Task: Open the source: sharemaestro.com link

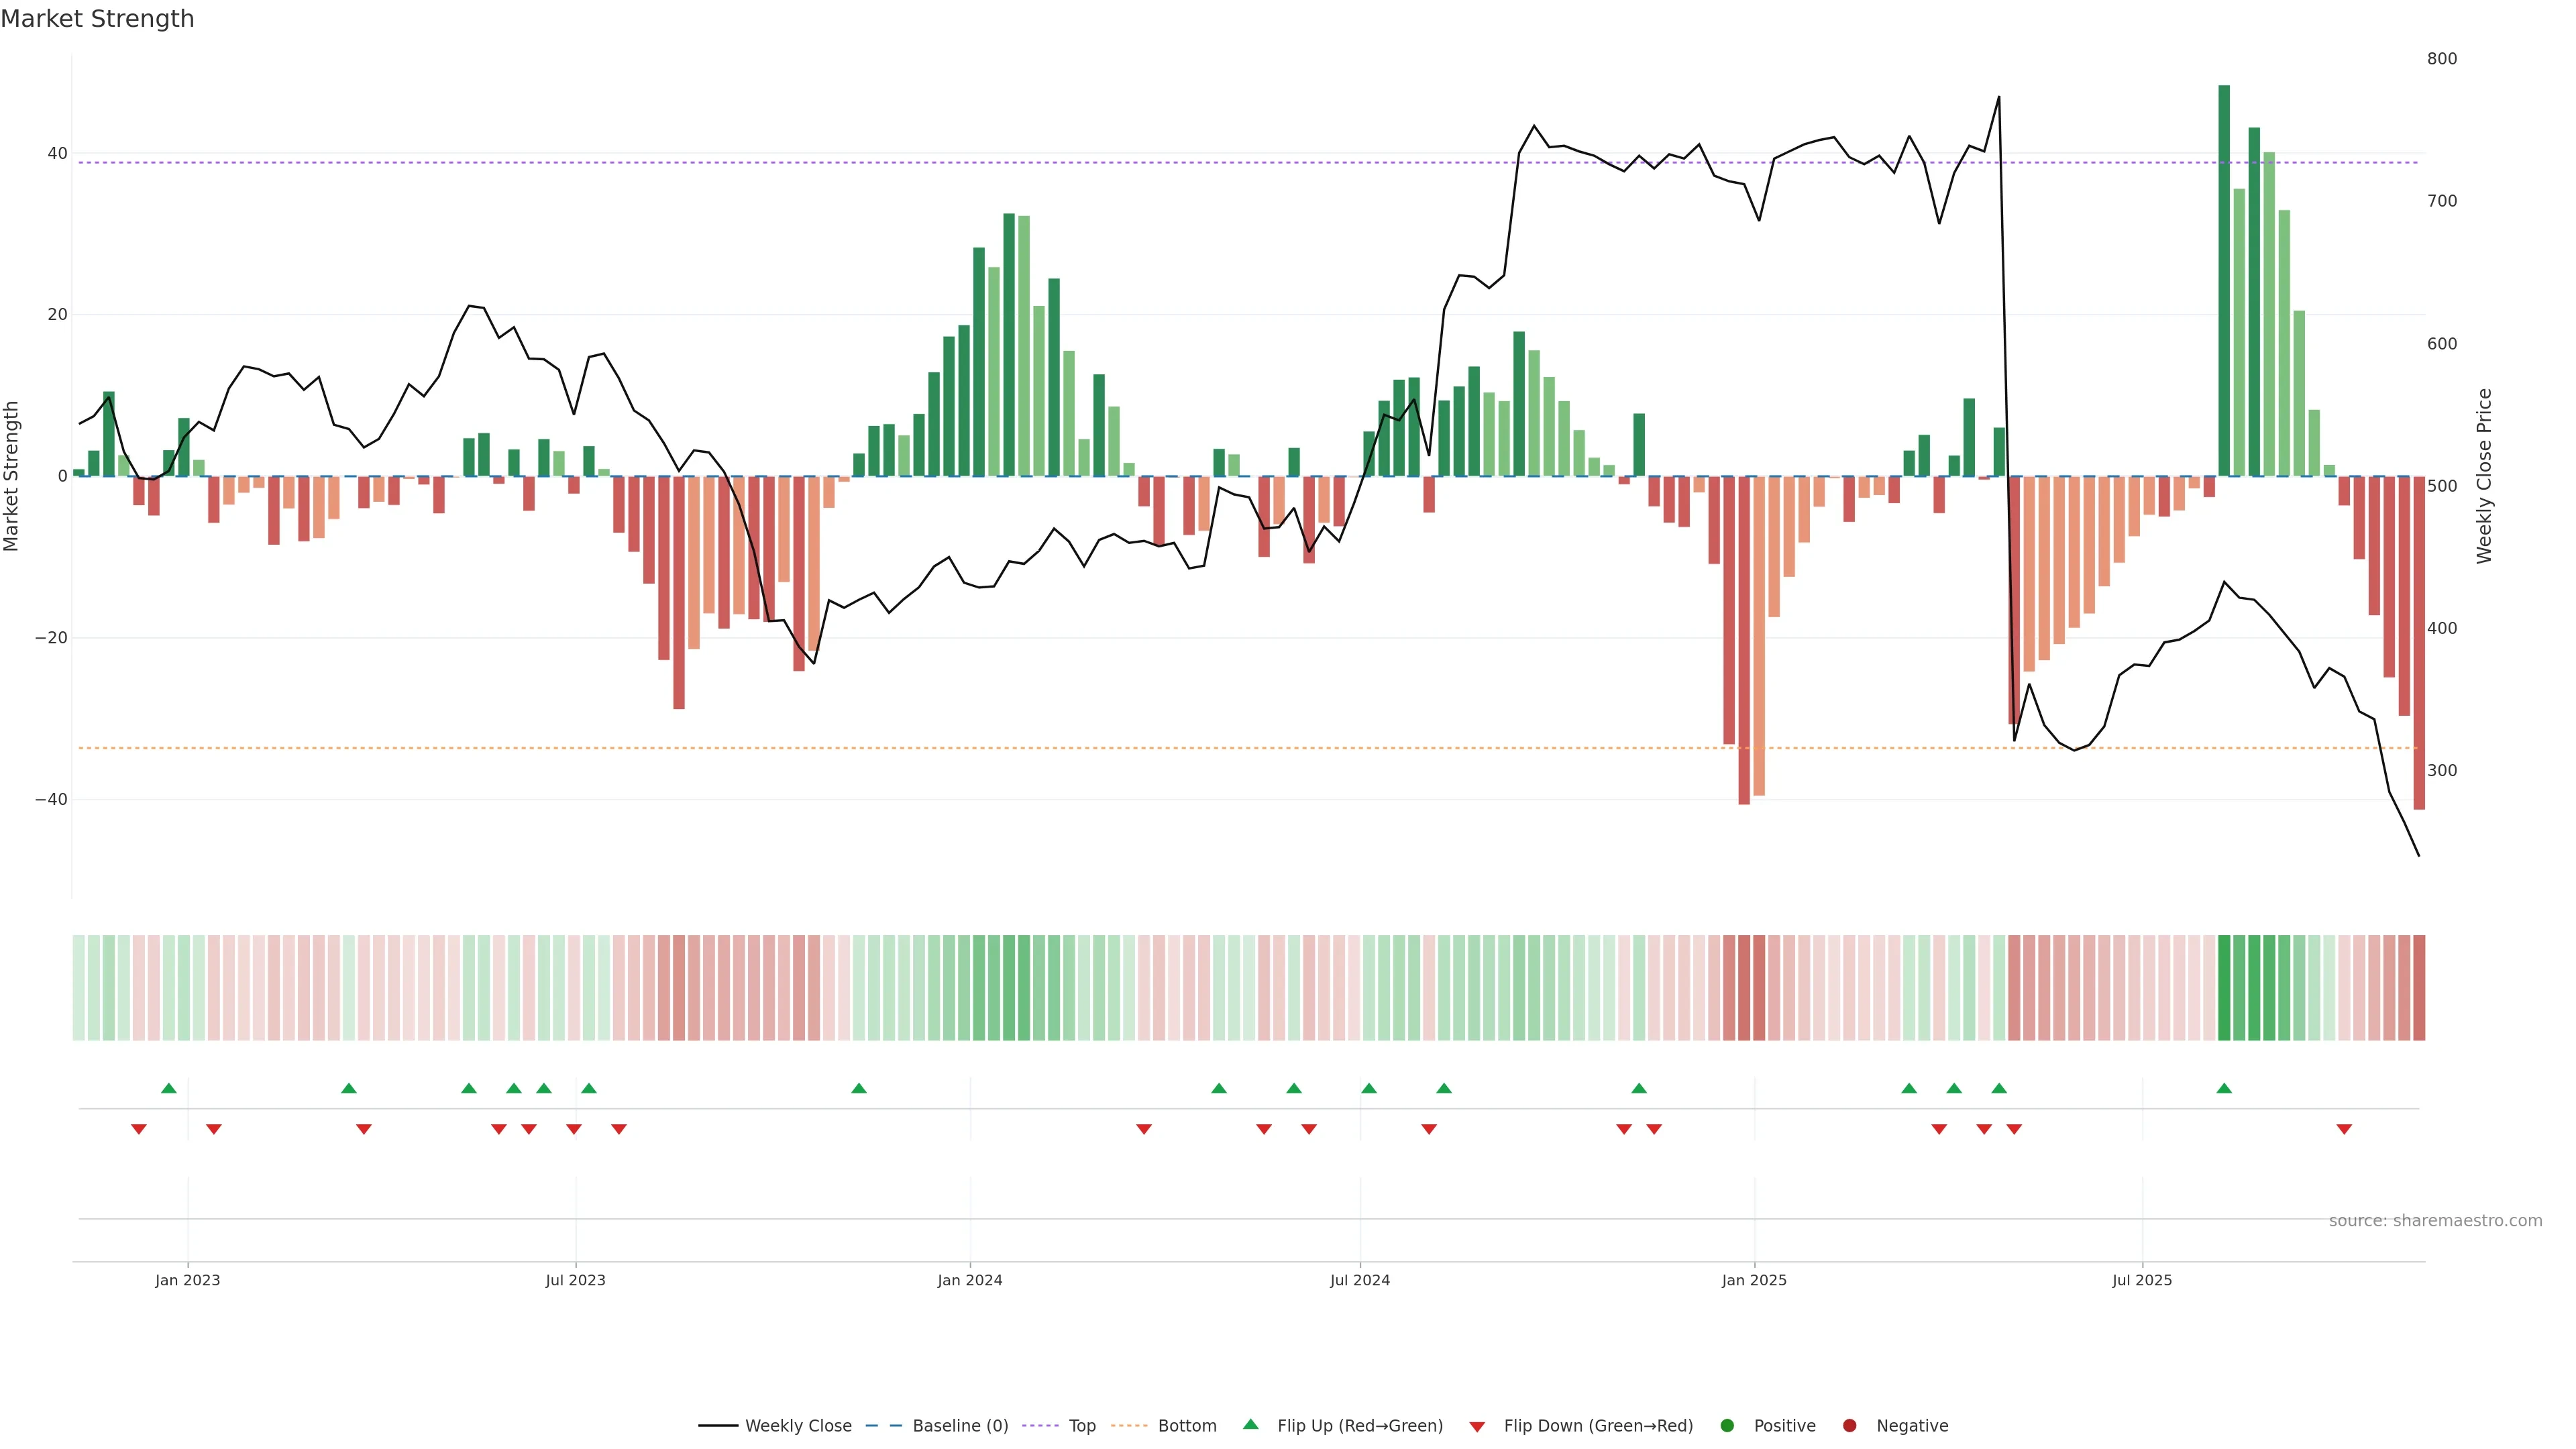Action: tap(2435, 1221)
